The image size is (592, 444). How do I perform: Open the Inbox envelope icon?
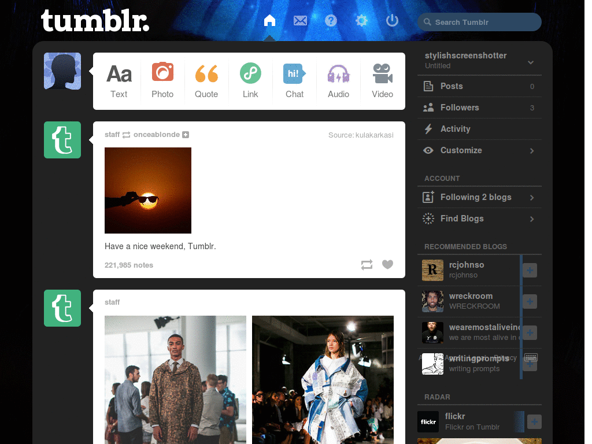pyautogui.click(x=300, y=20)
